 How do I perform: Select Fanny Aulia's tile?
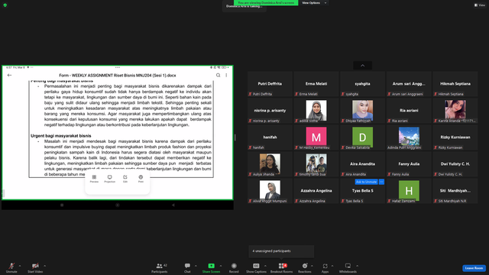pyautogui.click(x=409, y=164)
